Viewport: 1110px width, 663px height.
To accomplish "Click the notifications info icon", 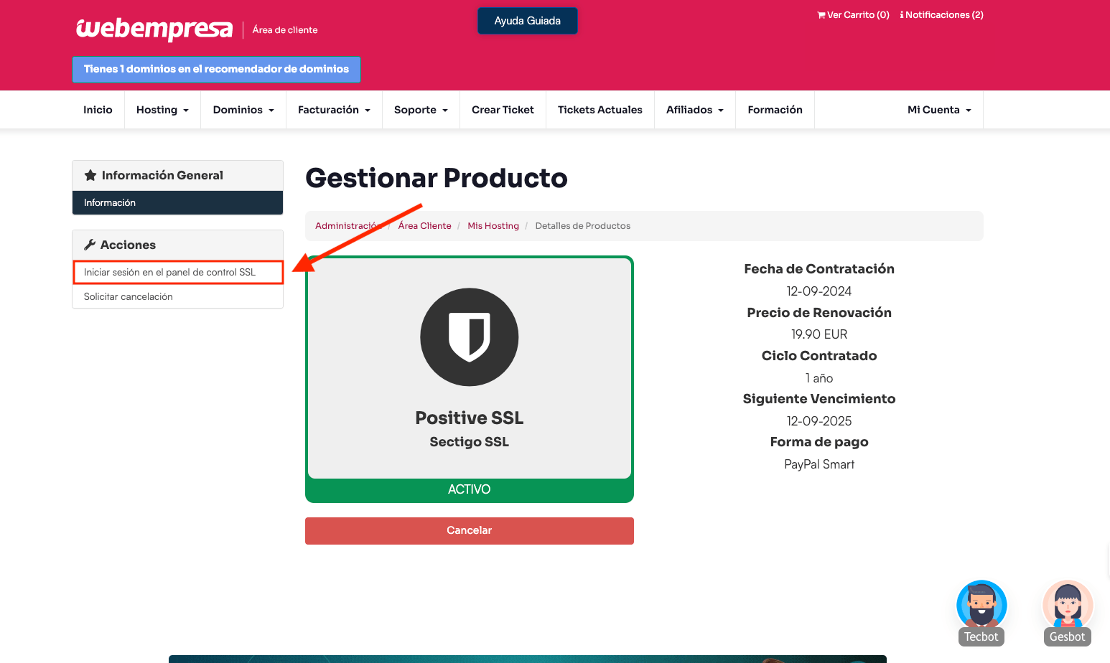I will click(902, 15).
